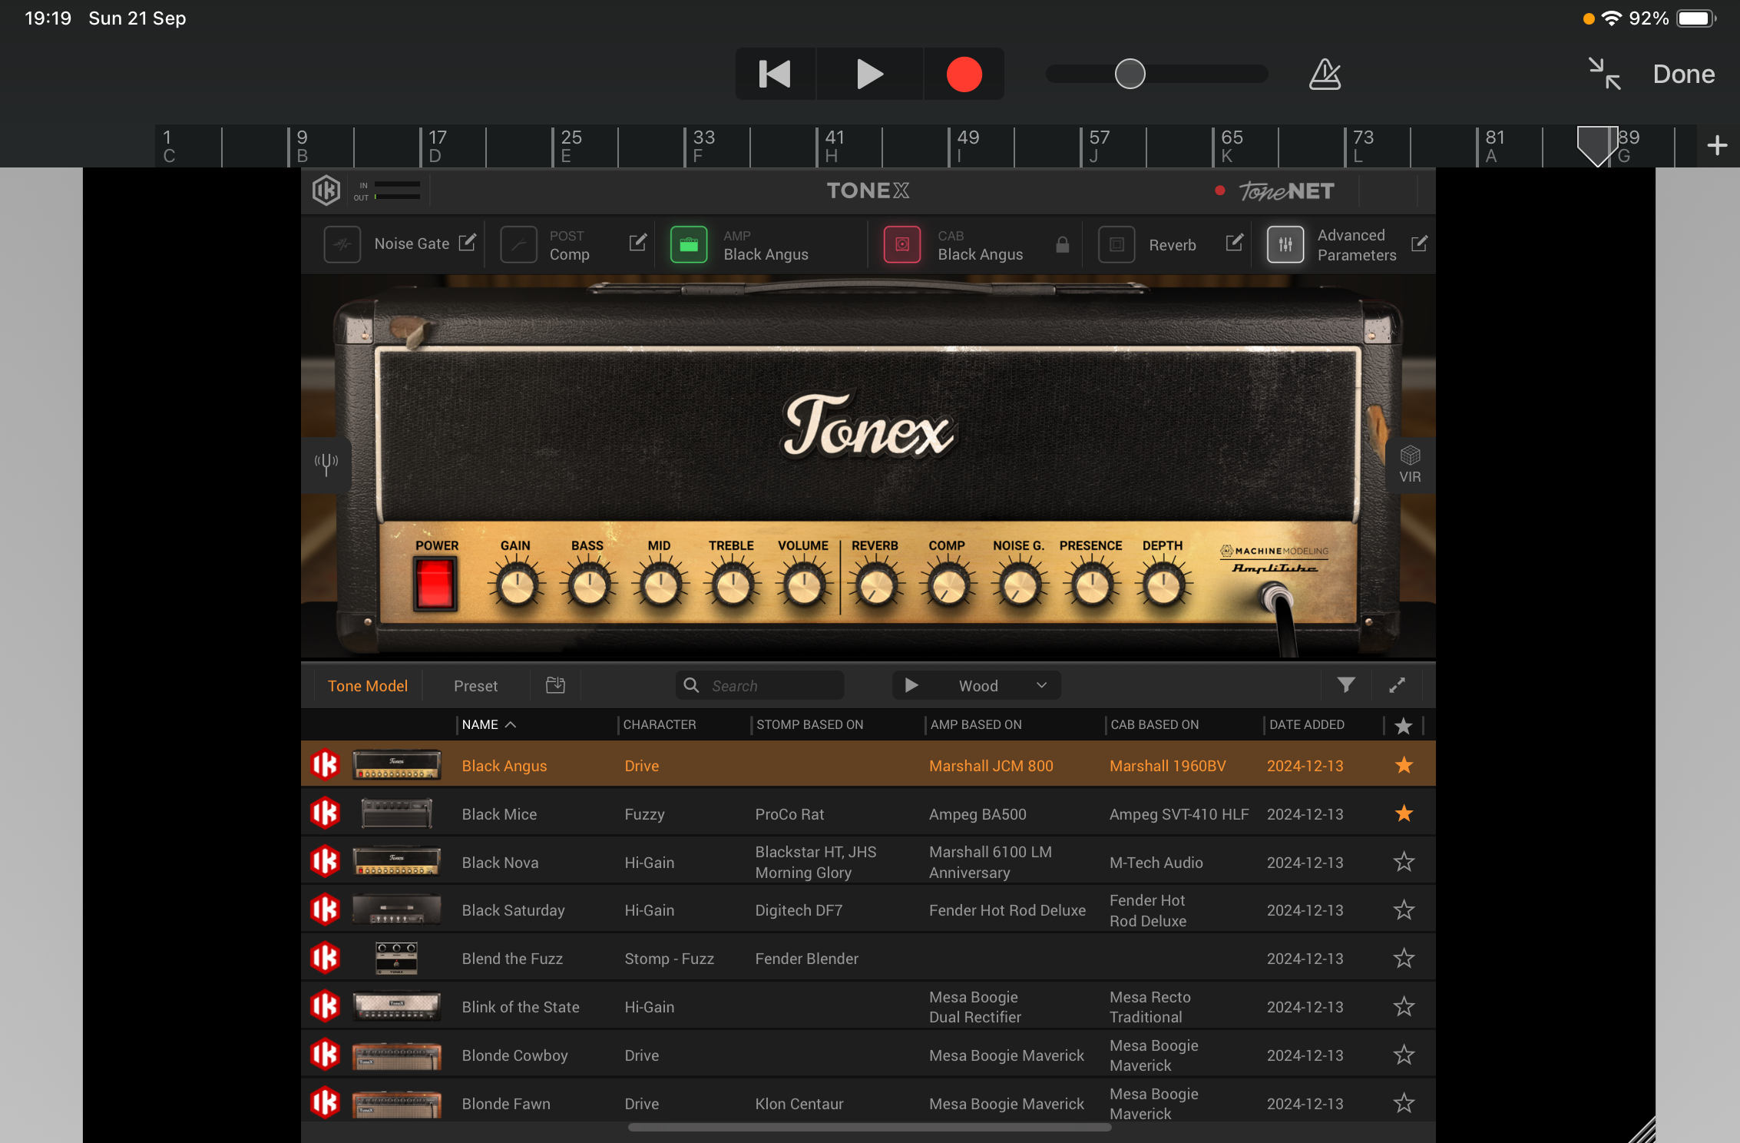This screenshot has width=1740, height=1143.
Task: Favorite Blink of the State star
Action: tap(1404, 1006)
